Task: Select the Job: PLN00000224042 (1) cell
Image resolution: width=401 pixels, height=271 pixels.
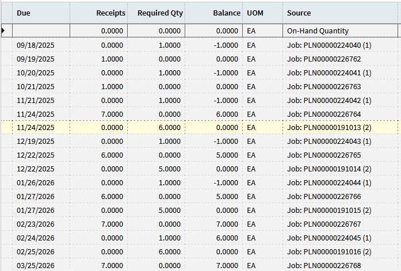Action: [341, 101]
